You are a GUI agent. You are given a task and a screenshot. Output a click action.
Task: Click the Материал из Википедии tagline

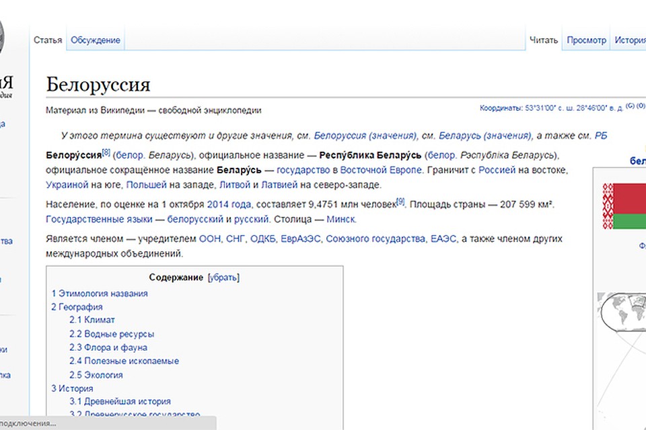click(x=153, y=110)
